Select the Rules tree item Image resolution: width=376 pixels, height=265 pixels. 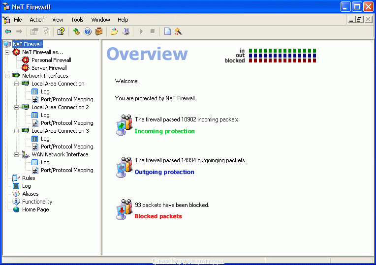[x=29, y=178]
